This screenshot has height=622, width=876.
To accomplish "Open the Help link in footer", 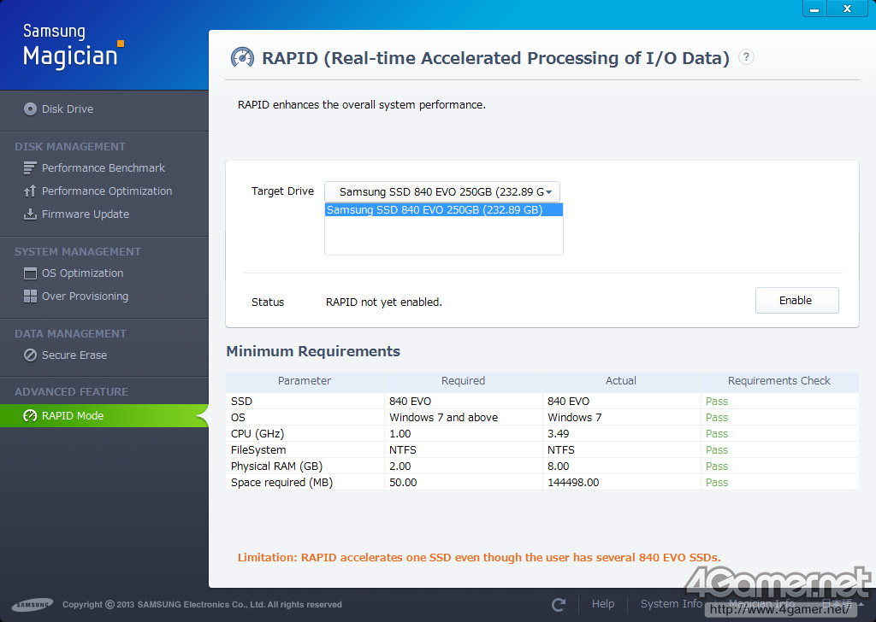I will tap(603, 603).
